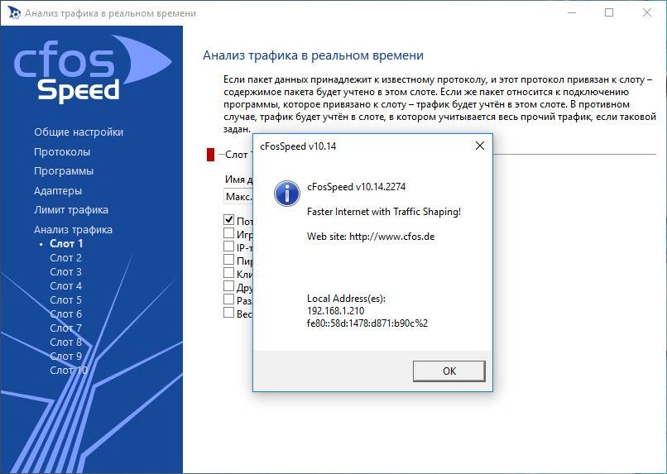
Task: Close the cFosSpeed v10.14 dialog
Action: point(480,146)
